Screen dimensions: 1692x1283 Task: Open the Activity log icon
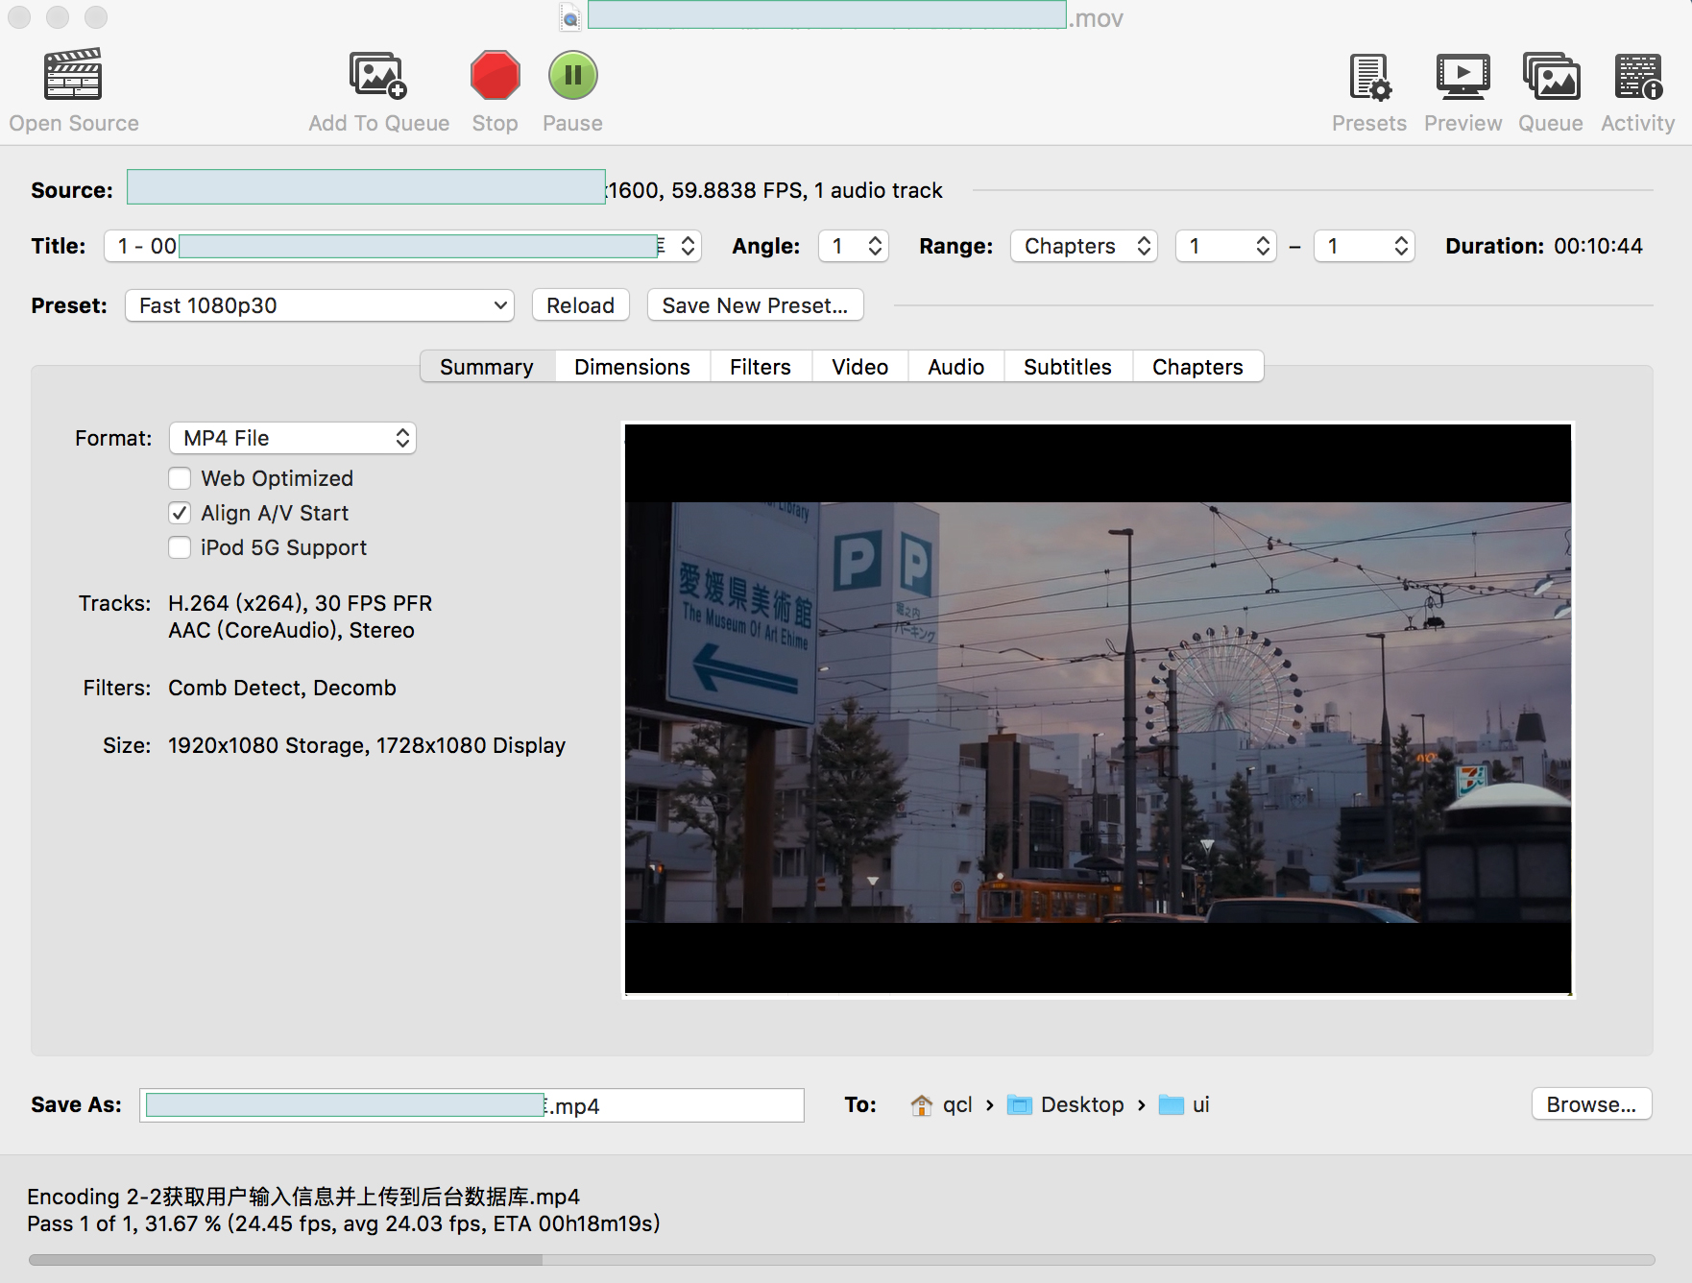(x=1638, y=77)
